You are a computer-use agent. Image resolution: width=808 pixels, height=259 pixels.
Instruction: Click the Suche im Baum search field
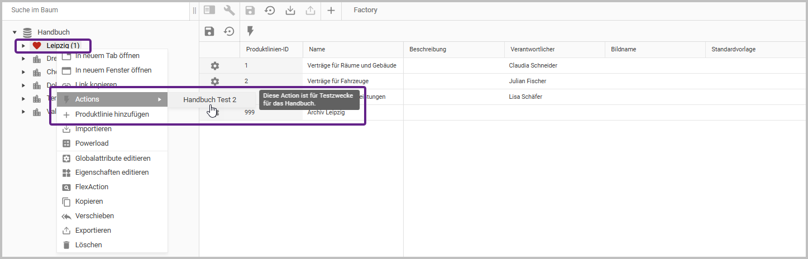pyautogui.click(x=95, y=10)
